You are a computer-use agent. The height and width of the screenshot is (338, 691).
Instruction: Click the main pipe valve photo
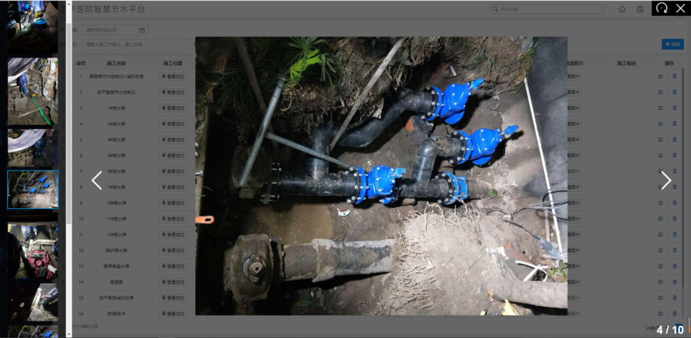pos(381,176)
